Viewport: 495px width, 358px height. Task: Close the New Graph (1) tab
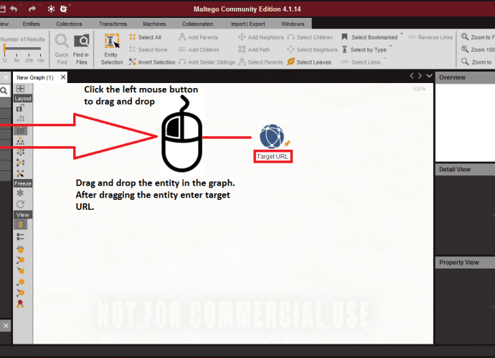pyautogui.click(x=63, y=77)
